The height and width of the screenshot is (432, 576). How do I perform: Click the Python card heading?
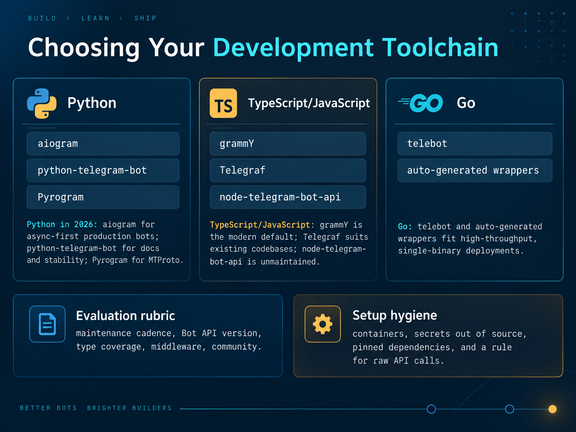pos(92,103)
